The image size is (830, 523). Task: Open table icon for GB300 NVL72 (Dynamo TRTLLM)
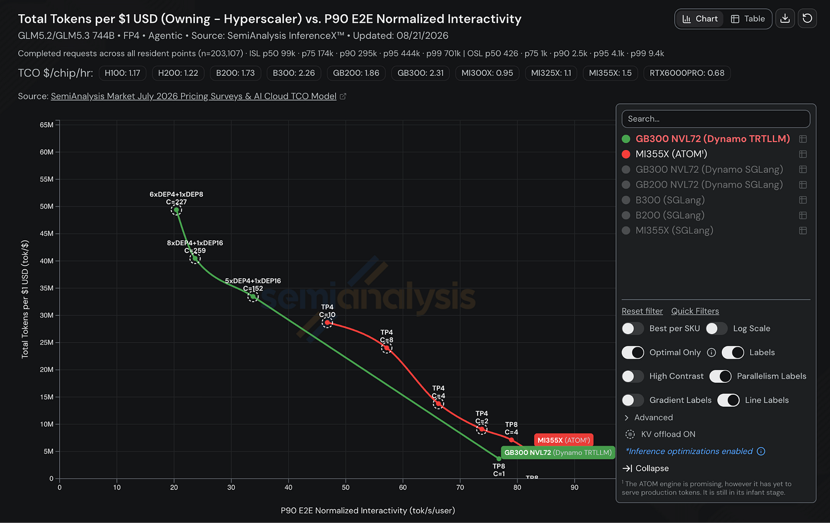803,139
